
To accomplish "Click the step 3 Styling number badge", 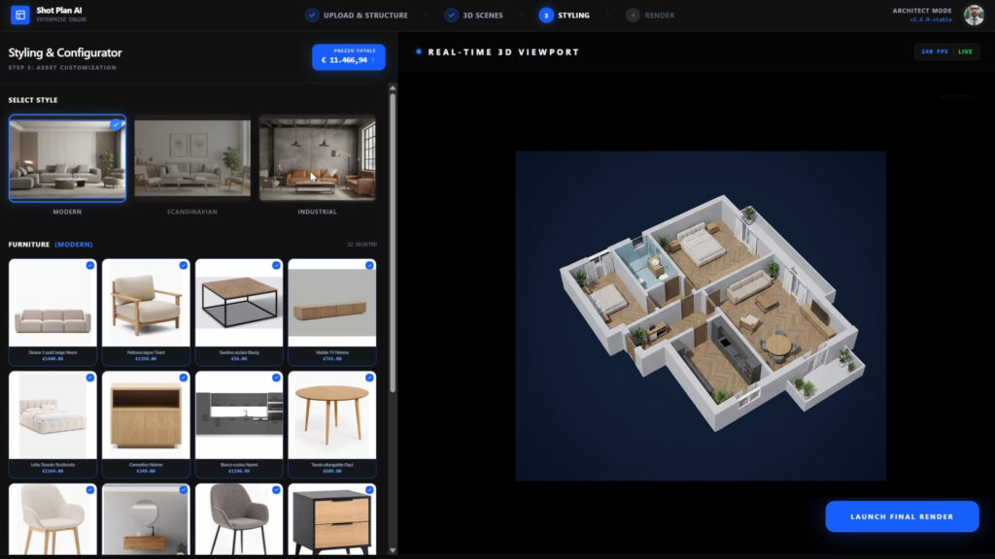I will 546,16.
